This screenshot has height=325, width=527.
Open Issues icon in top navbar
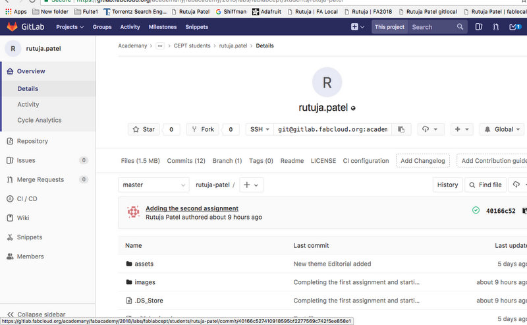pos(479,26)
